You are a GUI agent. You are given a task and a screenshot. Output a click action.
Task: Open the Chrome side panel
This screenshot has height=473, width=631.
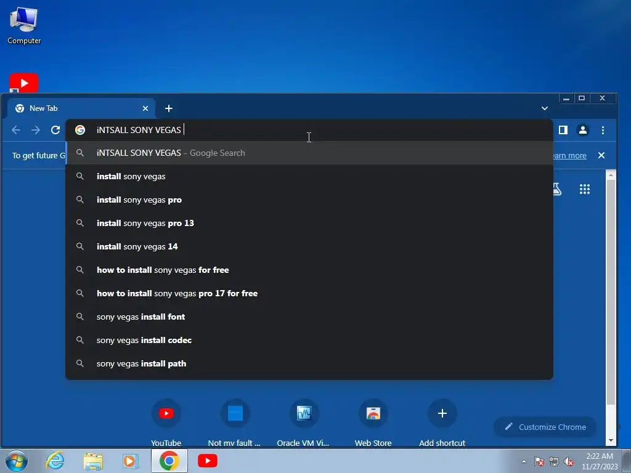[x=563, y=130]
